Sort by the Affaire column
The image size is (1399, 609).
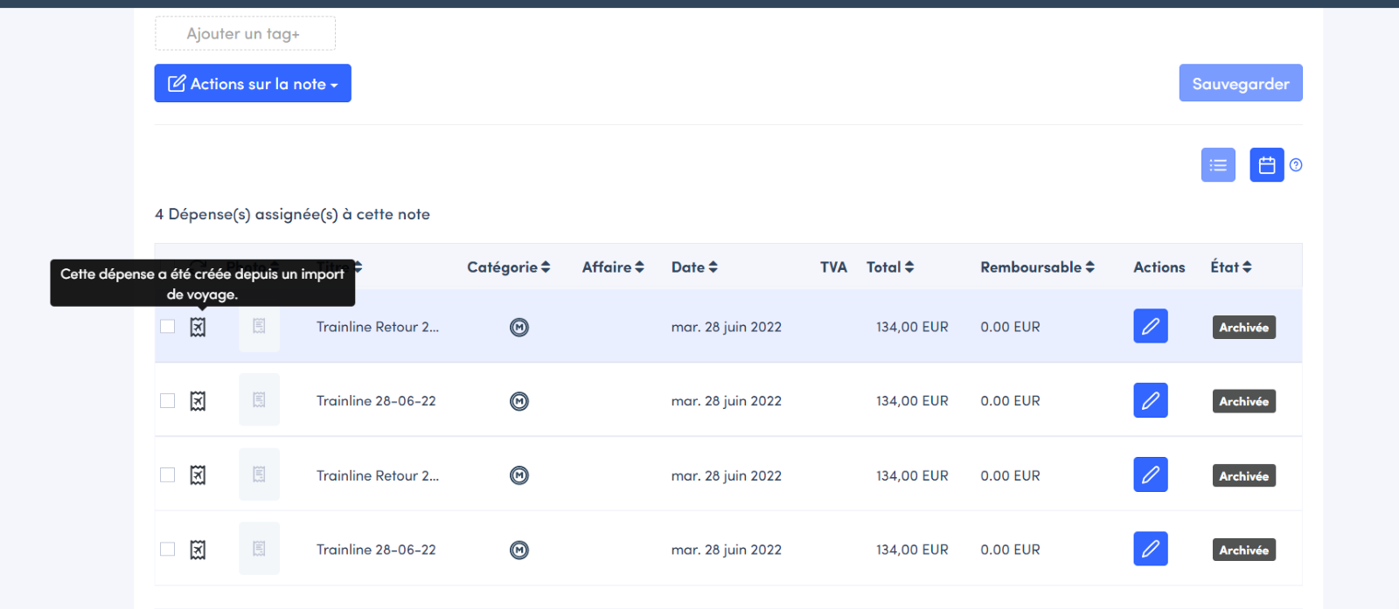[x=613, y=266]
